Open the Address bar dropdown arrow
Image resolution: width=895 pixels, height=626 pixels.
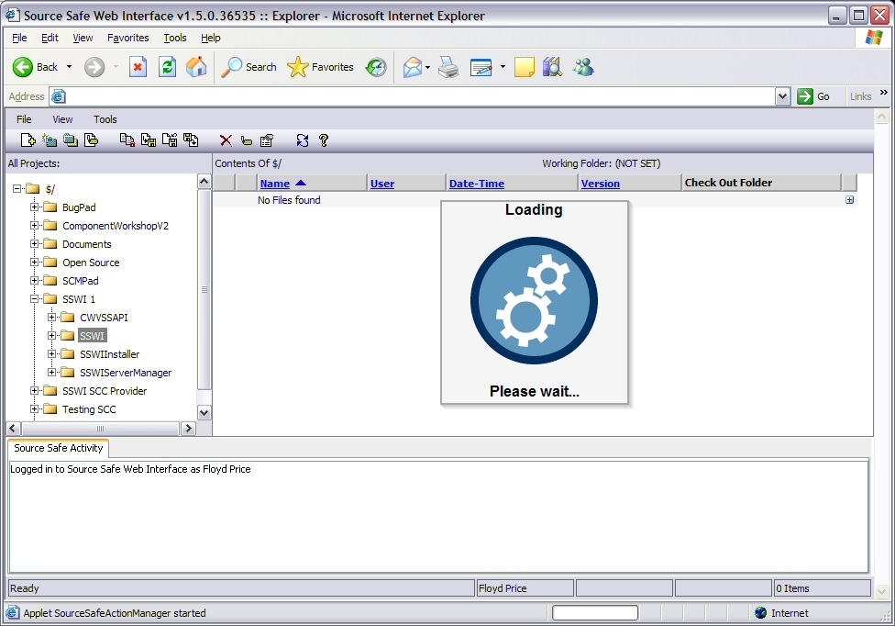tap(782, 96)
